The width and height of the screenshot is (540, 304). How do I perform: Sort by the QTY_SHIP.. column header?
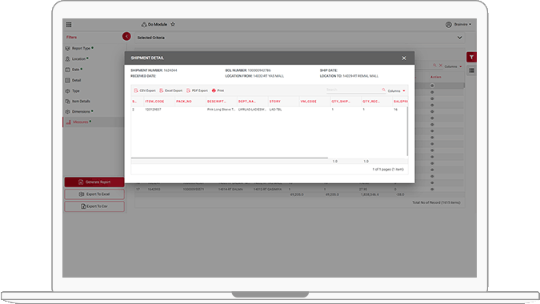(x=341, y=102)
